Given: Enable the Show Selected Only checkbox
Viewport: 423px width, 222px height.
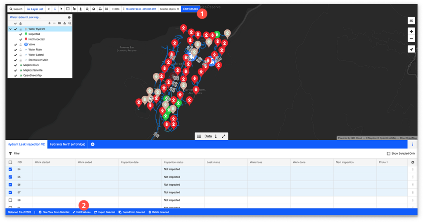Looking at the screenshot, I should coord(388,153).
